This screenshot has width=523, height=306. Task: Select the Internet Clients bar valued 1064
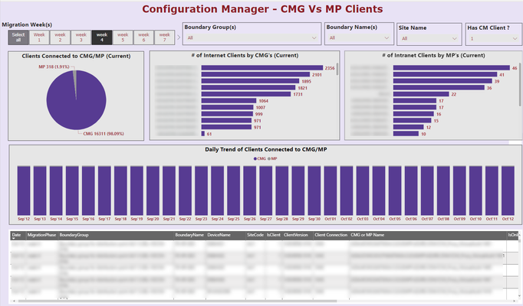pos(229,101)
